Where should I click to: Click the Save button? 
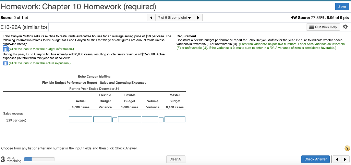[342, 7]
